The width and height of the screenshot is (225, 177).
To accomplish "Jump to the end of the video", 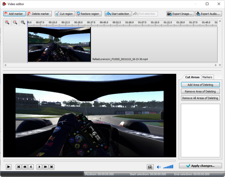I will (52, 167).
